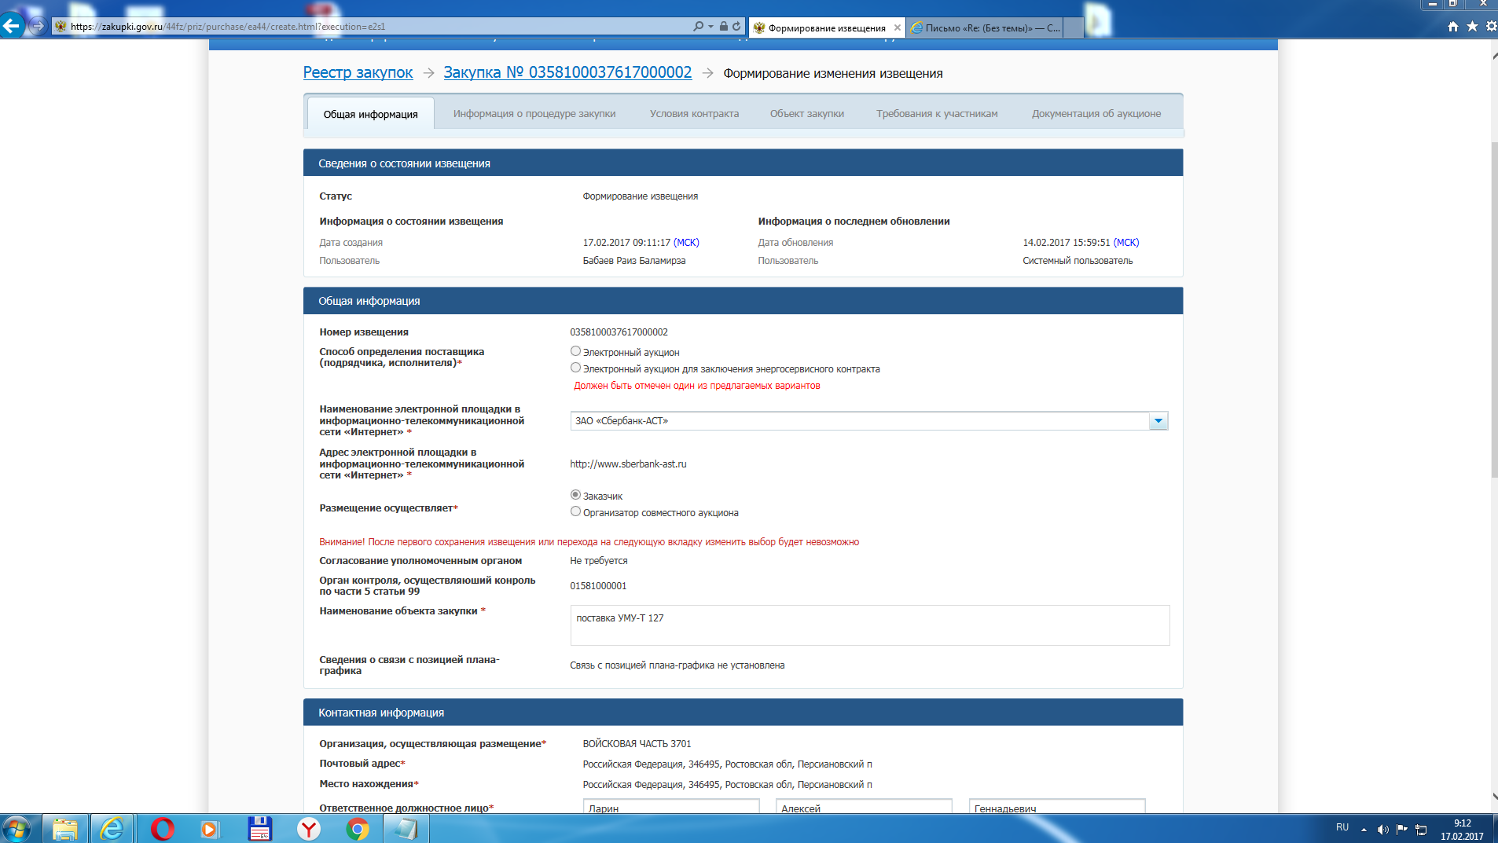
Task: Click the volume speaker tray icon
Action: click(1382, 829)
